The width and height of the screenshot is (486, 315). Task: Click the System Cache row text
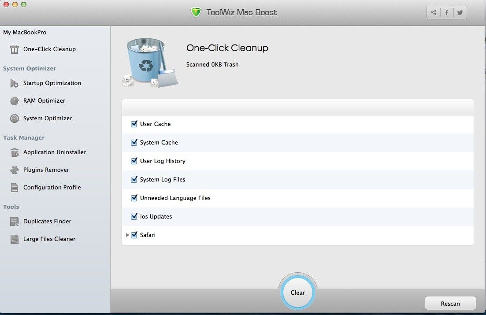click(159, 142)
